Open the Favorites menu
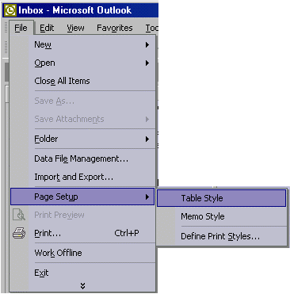The width and height of the screenshot is (290, 294). [115, 28]
